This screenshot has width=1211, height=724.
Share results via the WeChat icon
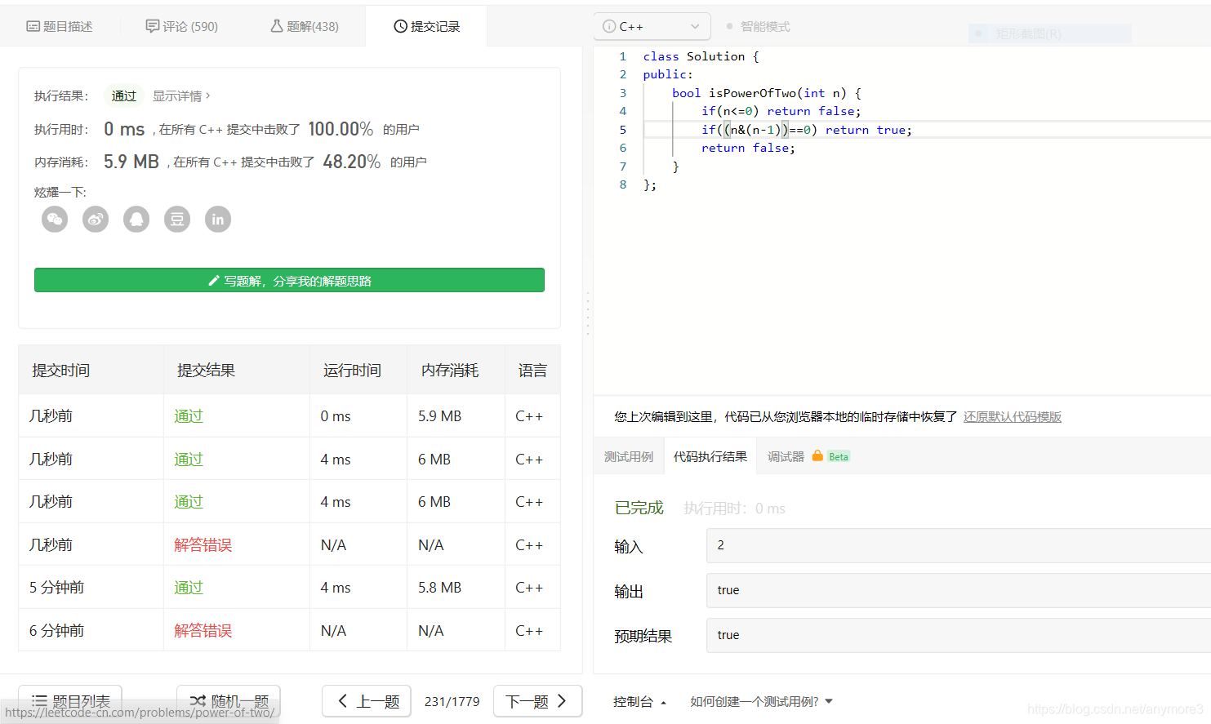point(54,219)
